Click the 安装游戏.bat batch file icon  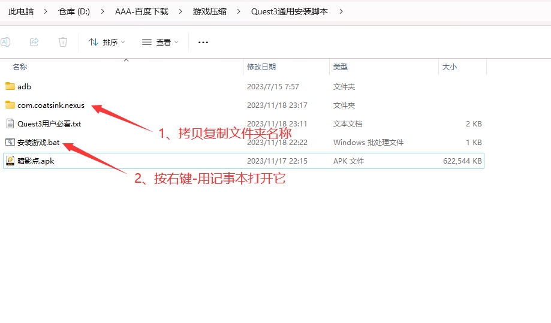click(x=10, y=142)
